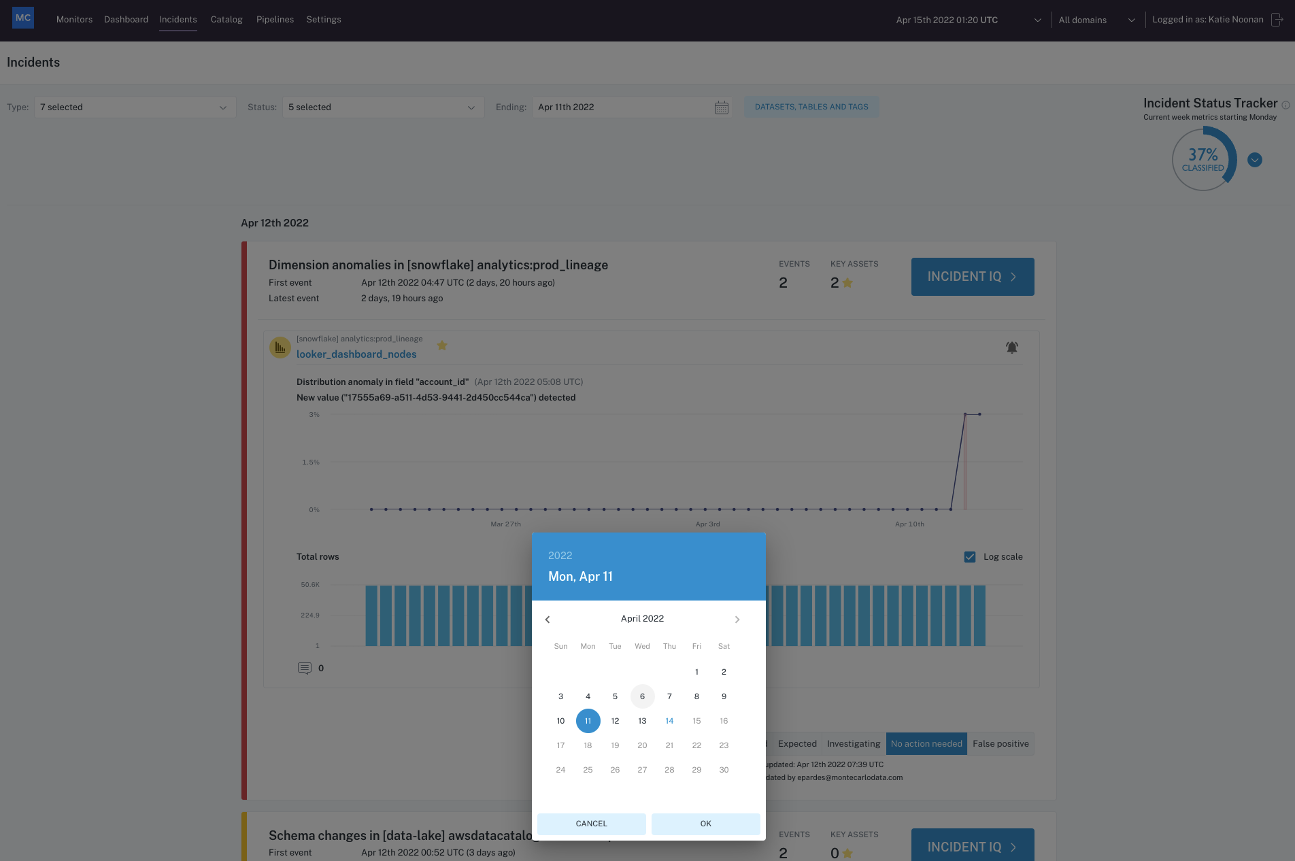Select April 3 in the calendar
The height and width of the screenshot is (861, 1295).
(560, 696)
